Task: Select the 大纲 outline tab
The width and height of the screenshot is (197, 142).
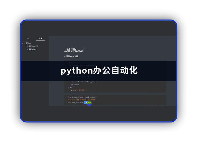Action: [40, 38]
